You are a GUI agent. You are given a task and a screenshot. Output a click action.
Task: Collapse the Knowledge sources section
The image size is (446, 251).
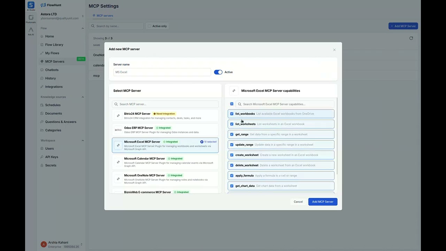[83, 97]
